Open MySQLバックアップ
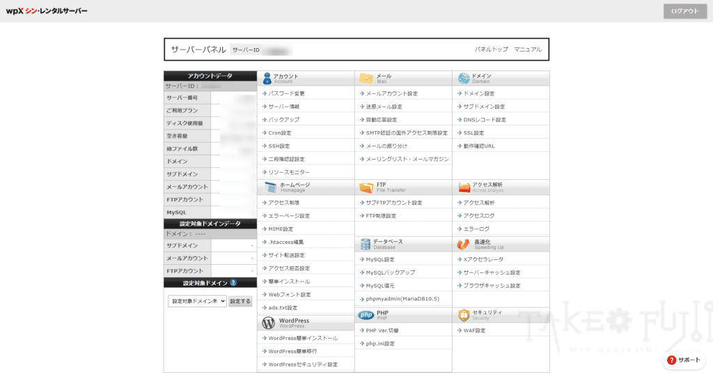 (x=390, y=272)
